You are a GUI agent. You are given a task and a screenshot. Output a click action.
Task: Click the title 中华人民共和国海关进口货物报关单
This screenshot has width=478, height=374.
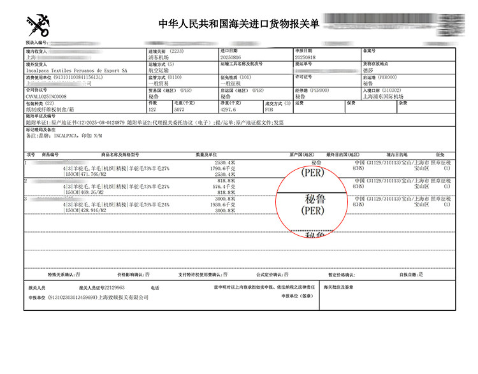pyautogui.click(x=239, y=24)
